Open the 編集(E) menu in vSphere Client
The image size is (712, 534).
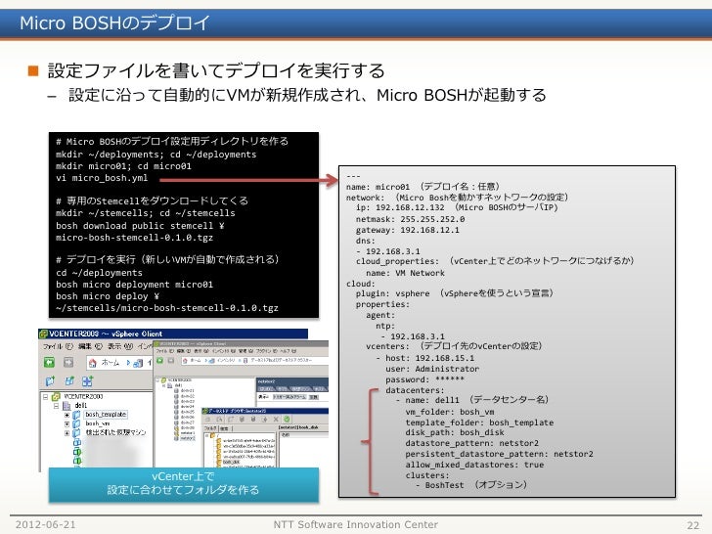click(x=88, y=346)
